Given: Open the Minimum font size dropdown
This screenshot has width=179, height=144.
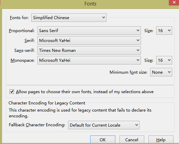Looking at the screenshot, I should pos(161,72).
